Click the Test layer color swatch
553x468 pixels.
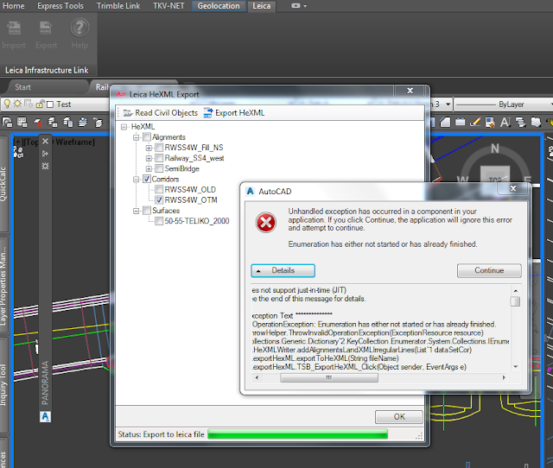50,104
